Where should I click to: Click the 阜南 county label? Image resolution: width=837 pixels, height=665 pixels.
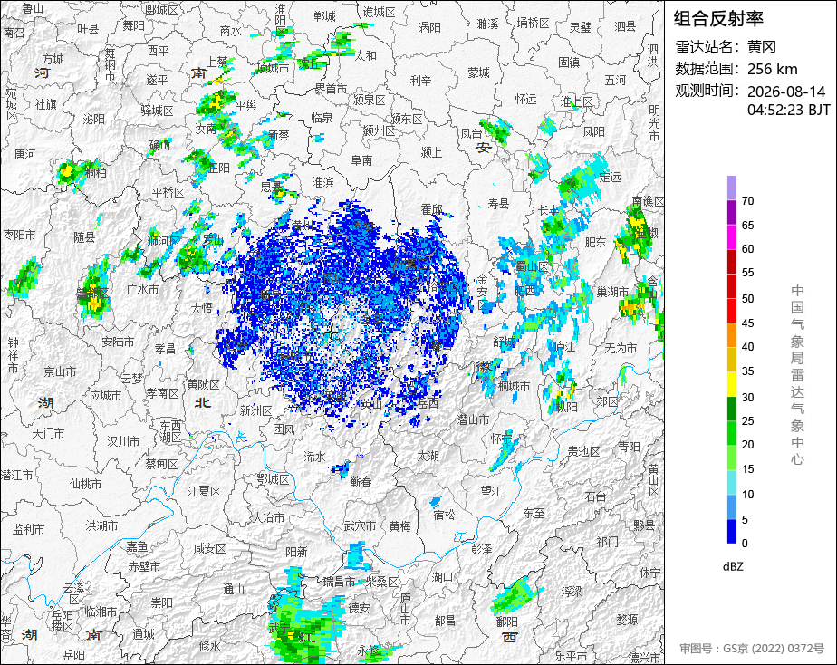click(361, 160)
